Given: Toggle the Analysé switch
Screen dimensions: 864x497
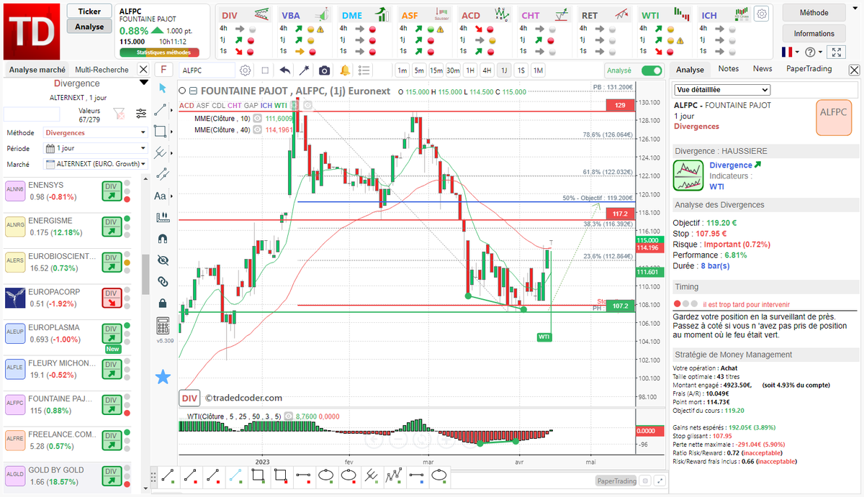Looking at the screenshot, I should click(651, 70).
